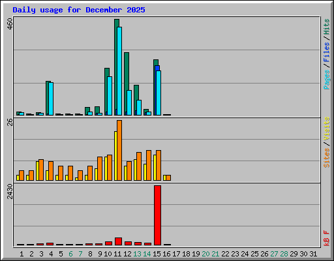Viewport: 334px width, 261px height.
Task: Click the orange sites bar for day 14
Action: coord(149,165)
